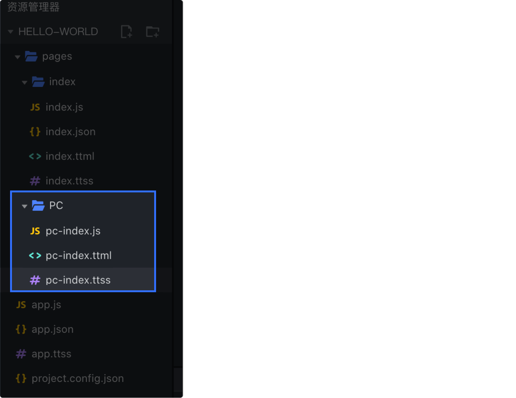
Task: Open pc-index.js in PC folder
Action: 73,231
